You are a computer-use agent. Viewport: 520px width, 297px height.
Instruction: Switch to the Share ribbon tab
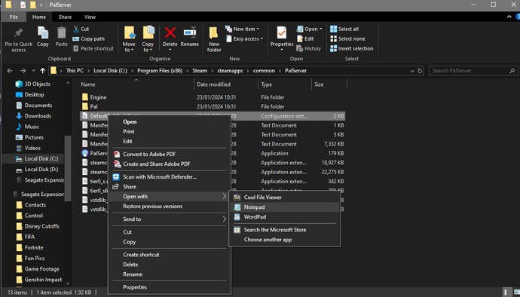pos(65,17)
